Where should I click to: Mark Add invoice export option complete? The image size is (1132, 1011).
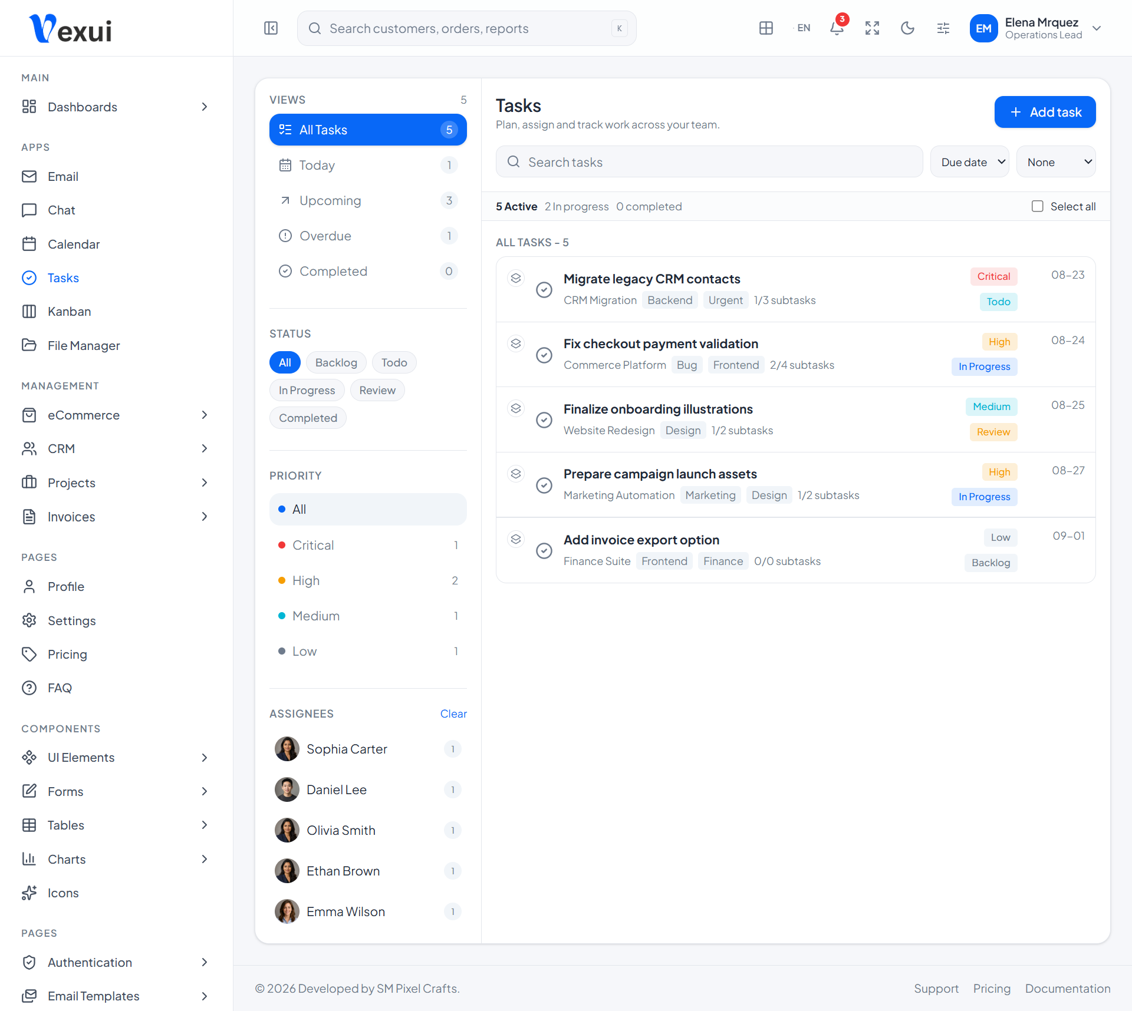tap(544, 551)
